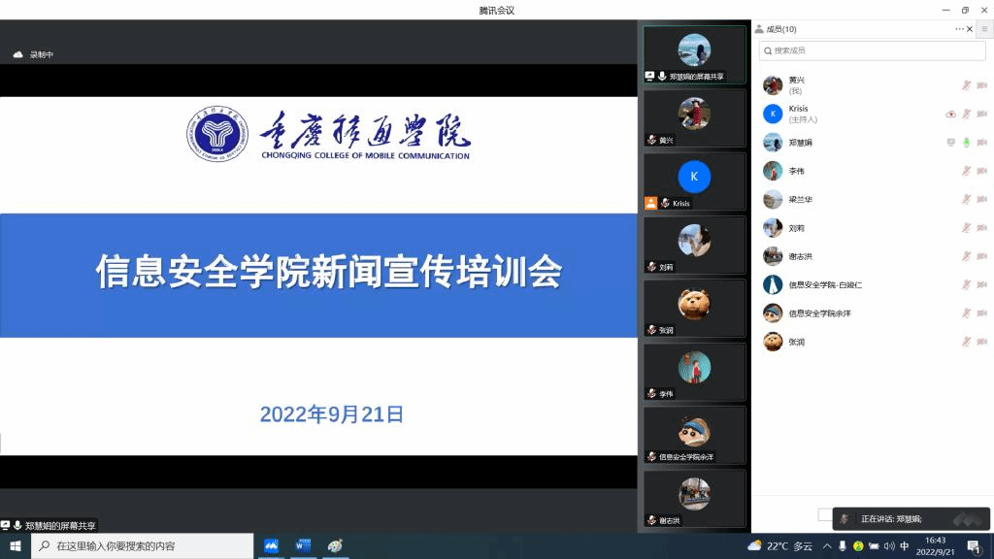Open the Word app in the taskbar

[x=303, y=546]
